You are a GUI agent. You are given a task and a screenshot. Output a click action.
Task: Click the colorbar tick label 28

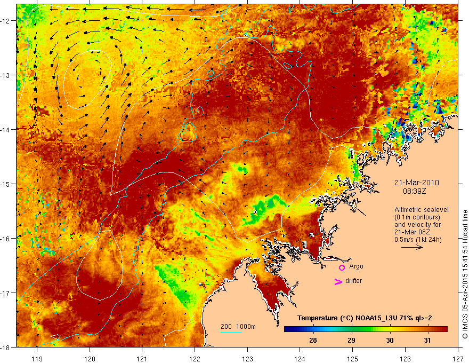click(x=313, y=340)
